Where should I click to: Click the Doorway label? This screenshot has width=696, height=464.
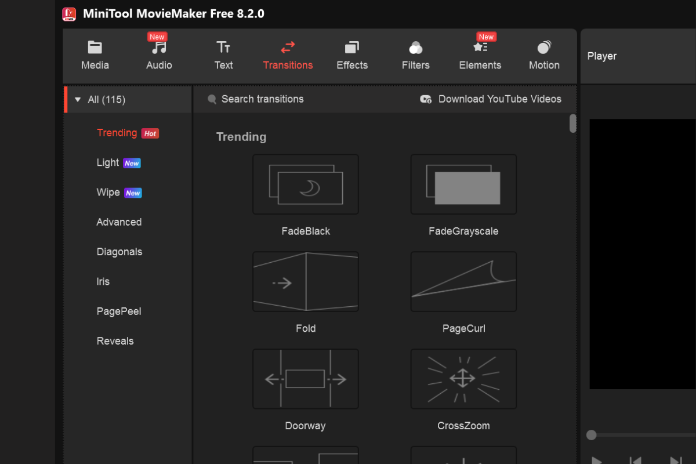(x=306, y=426)
